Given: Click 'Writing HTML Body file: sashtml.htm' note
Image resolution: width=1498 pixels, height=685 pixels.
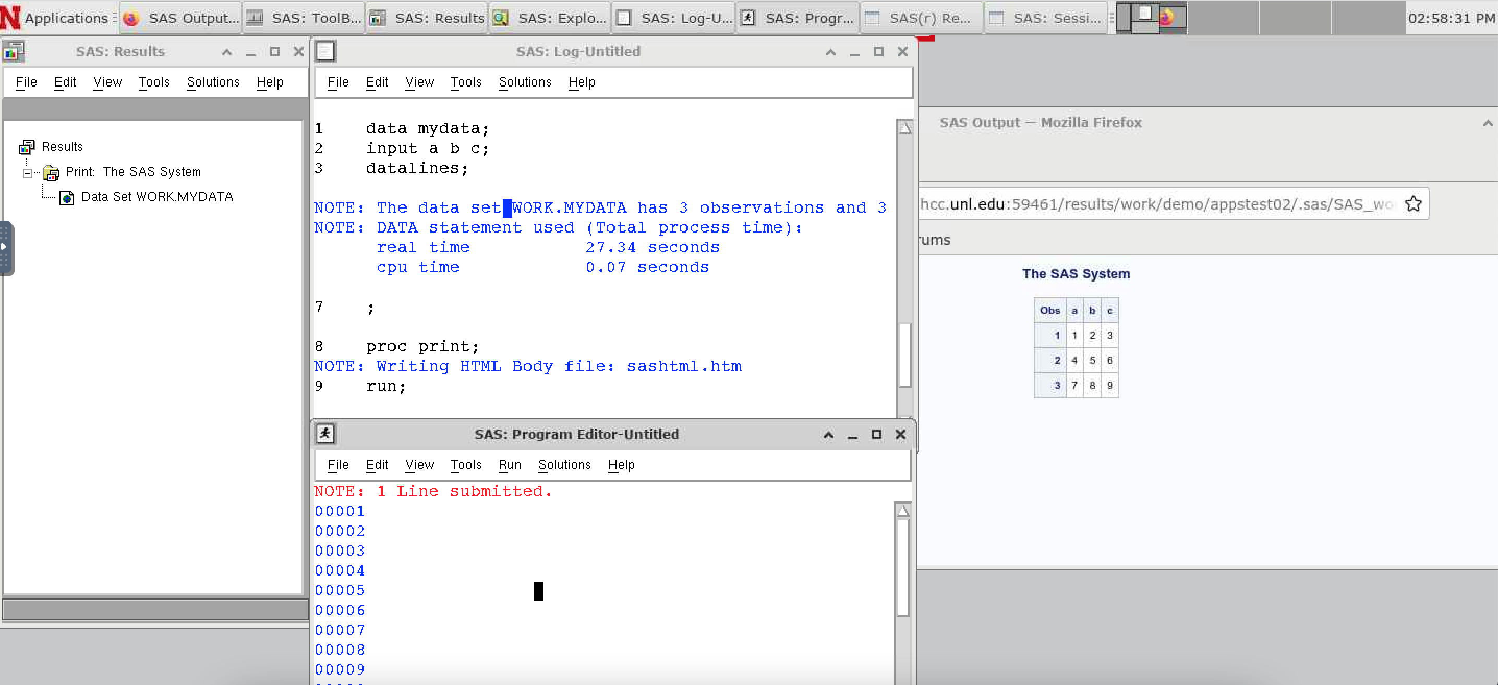Looking at the screenshot, I should pyautogui.click(x=559, y=366).
